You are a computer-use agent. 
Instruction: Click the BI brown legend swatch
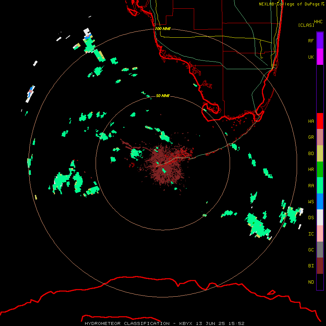[x=320, y=266]
